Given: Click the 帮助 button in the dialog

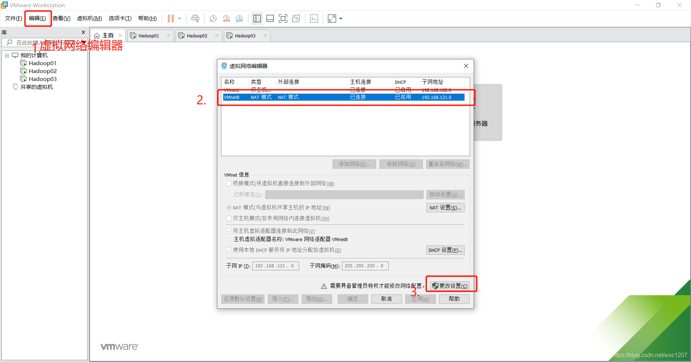Looking at the screenshot, I should pos(454,299).
